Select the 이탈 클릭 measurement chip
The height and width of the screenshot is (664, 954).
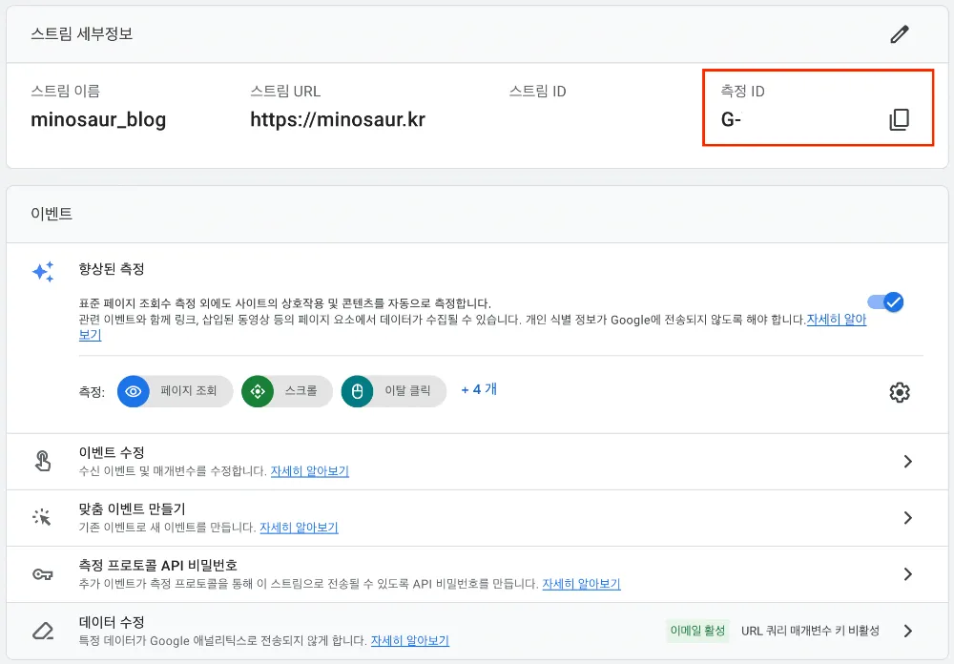pos(394,391)
